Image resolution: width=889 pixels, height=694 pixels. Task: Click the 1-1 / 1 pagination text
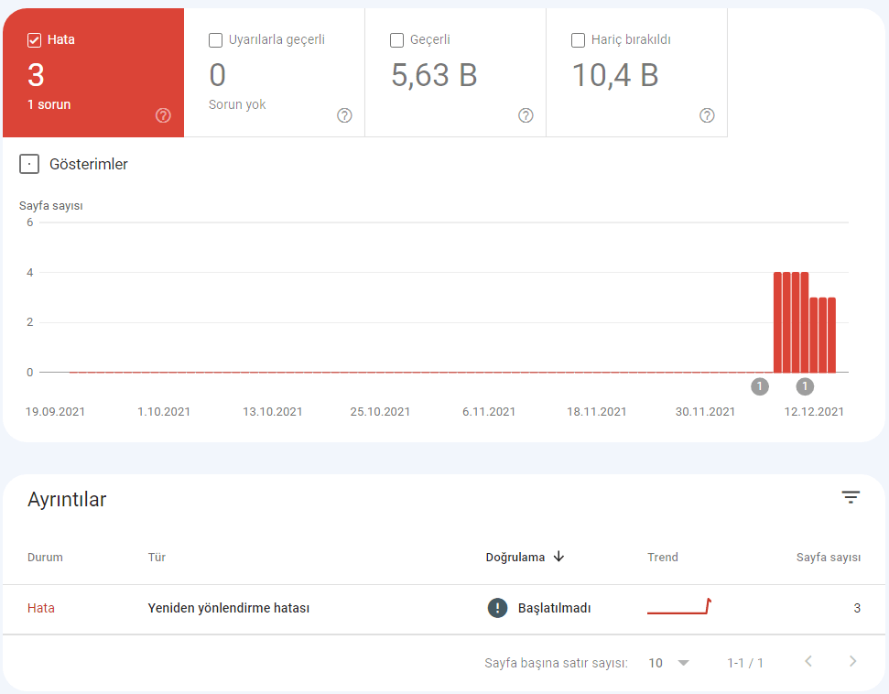745,663
